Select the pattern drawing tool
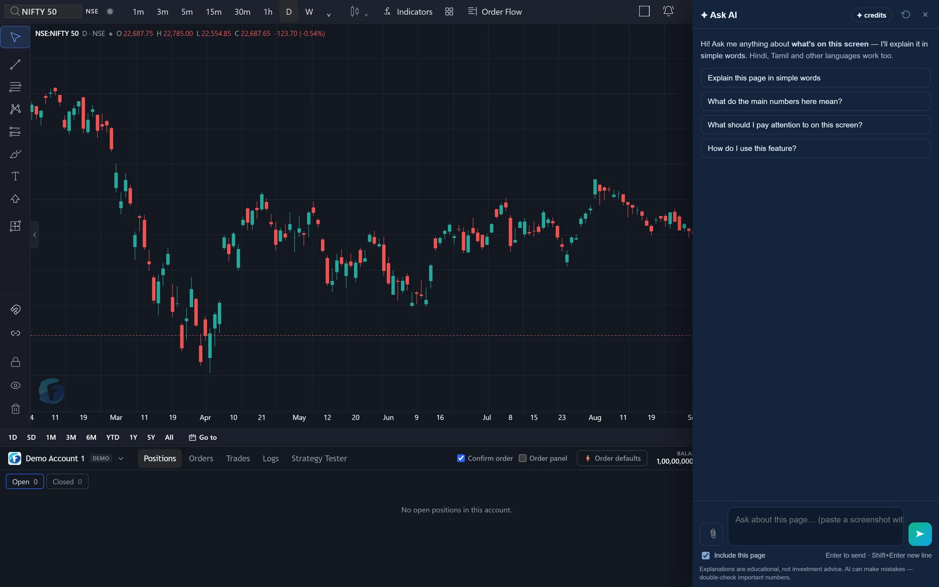939x587 pixels. click(15, 109)
